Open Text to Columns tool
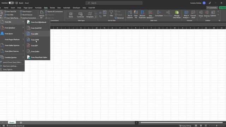Viewport: 226px width, 127px height. [x=130, y=14]
